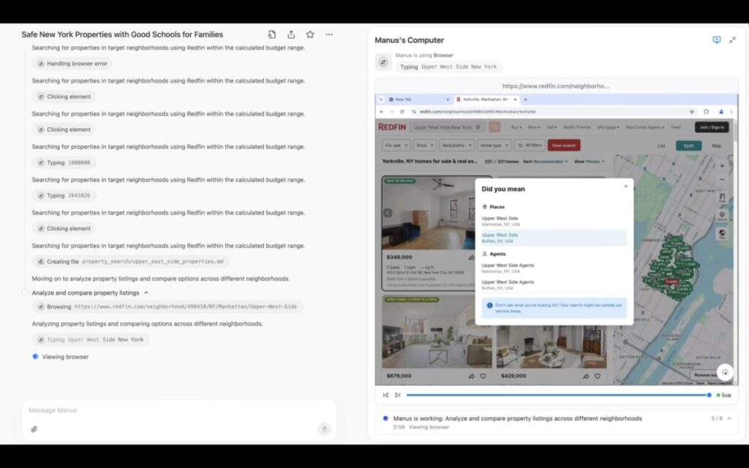749x468 pixels.
Task: Zoom out on the Redfin map
Action: click(722, 180)
